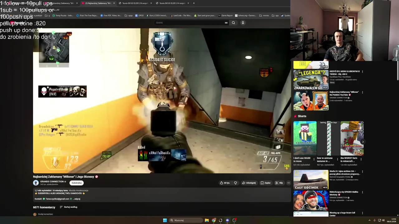Open 'iFixit: The Free Repa...' bookmark
This screenshot has width=399, height=224.
coord(87,16)
